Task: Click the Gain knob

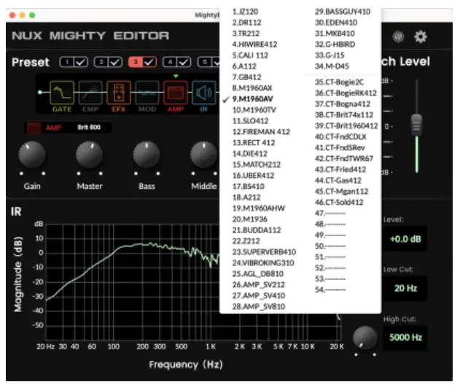Action: point(32,155)
